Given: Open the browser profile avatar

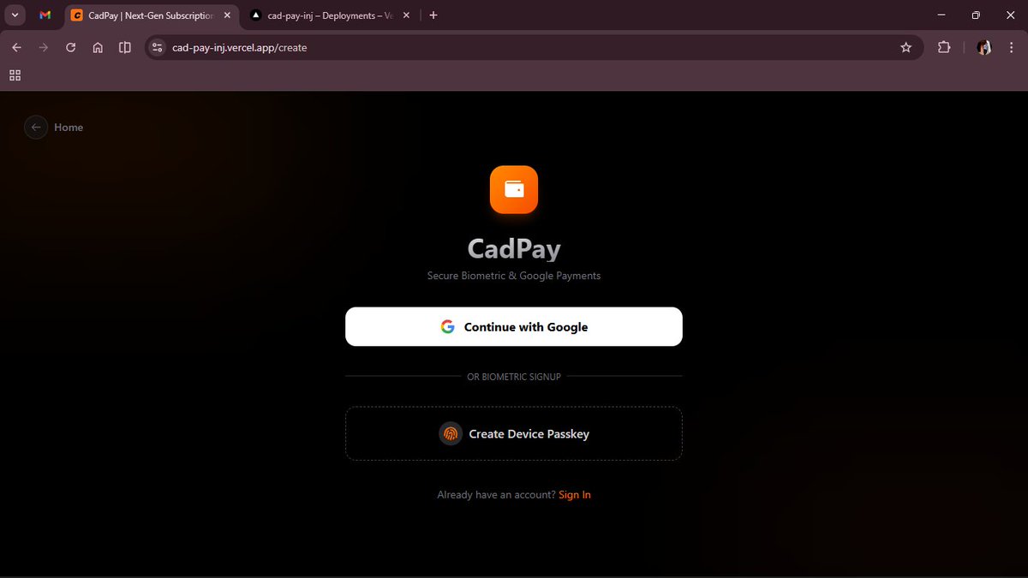Looking at the screenshot, I should tap(984, 48).
